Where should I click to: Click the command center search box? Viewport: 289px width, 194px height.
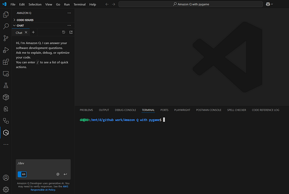point(191,4)
